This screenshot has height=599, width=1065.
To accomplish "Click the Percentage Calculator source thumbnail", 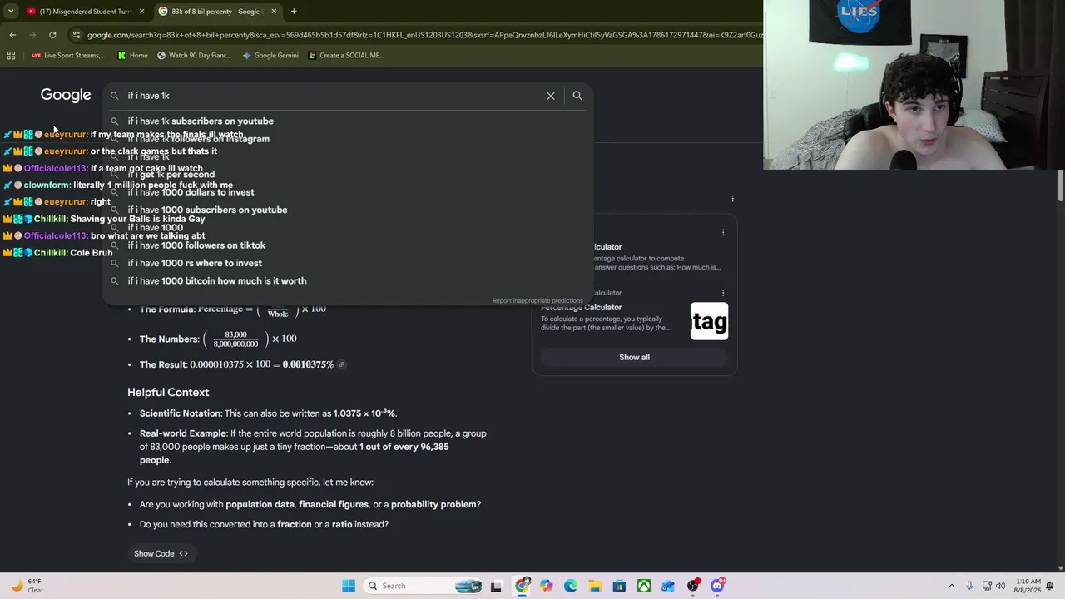I will (709, 321).
